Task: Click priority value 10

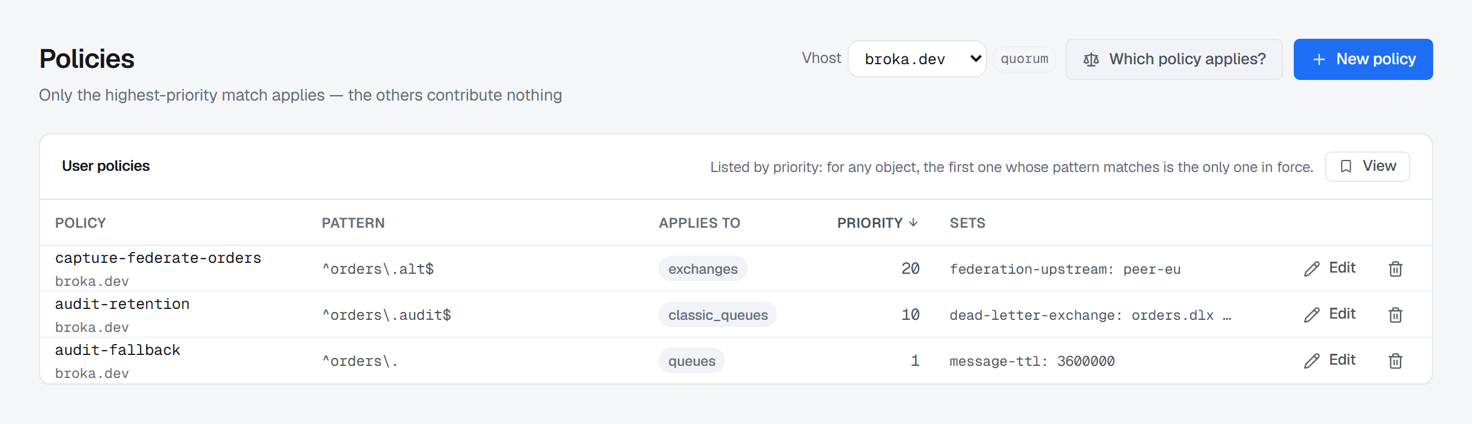Action: [x=911, y=315]
